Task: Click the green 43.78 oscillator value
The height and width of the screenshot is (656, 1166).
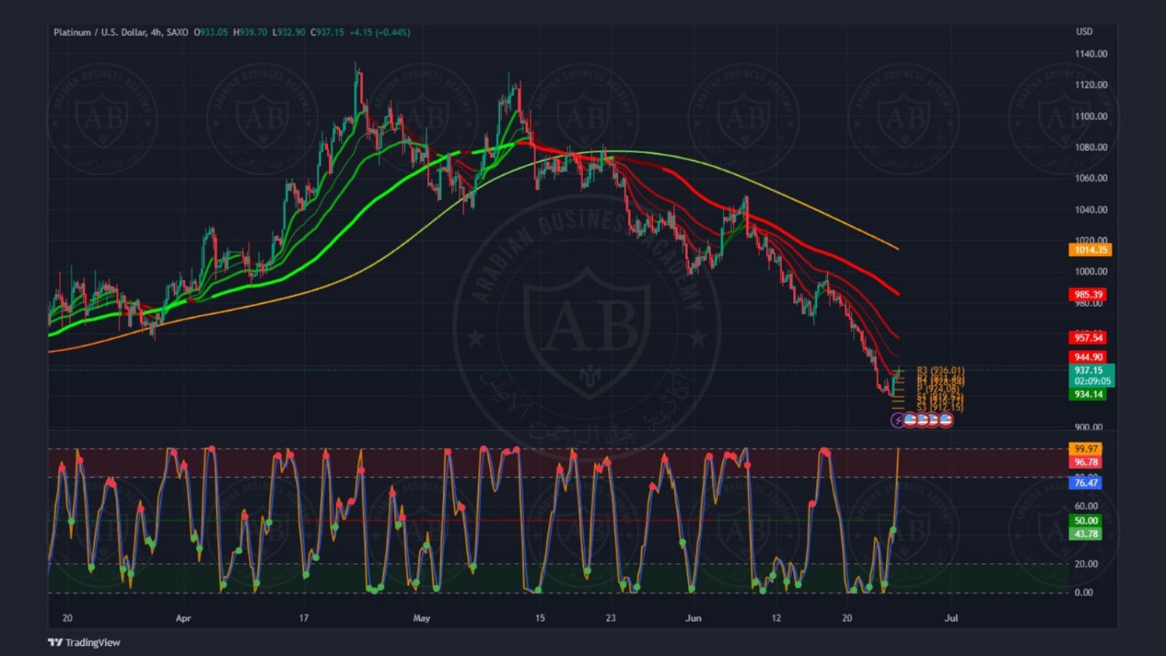Action: [x=1086, y=534]
